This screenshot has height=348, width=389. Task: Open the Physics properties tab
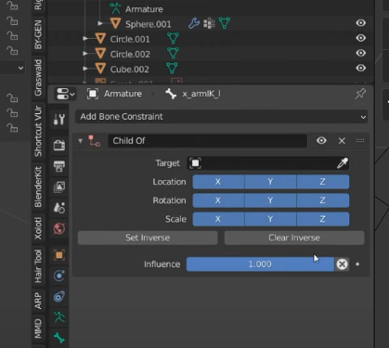58,276
